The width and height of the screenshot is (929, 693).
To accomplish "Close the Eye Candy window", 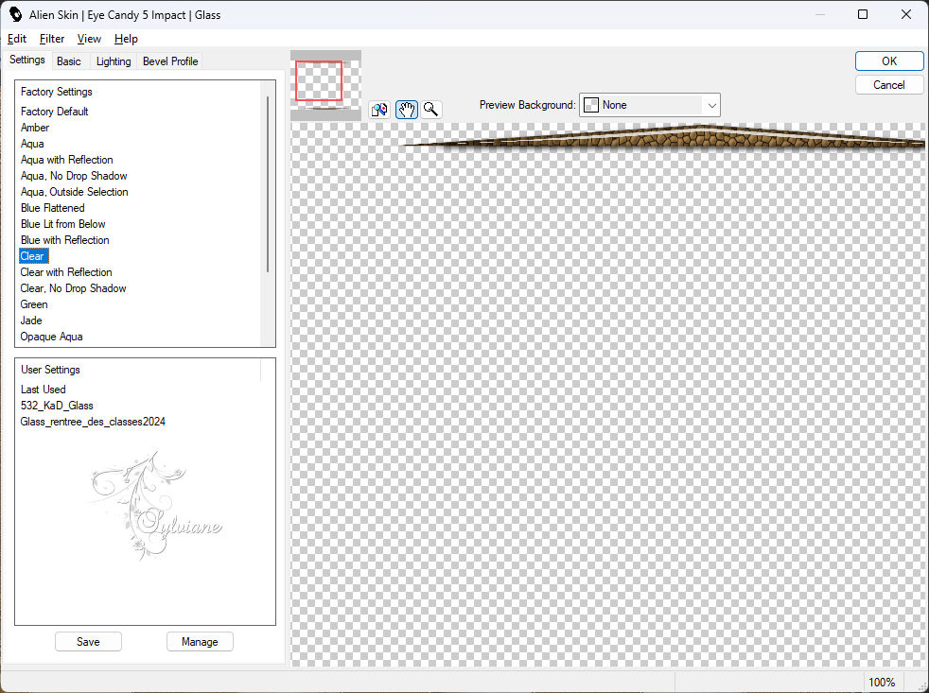I will [x=906, y=14].
